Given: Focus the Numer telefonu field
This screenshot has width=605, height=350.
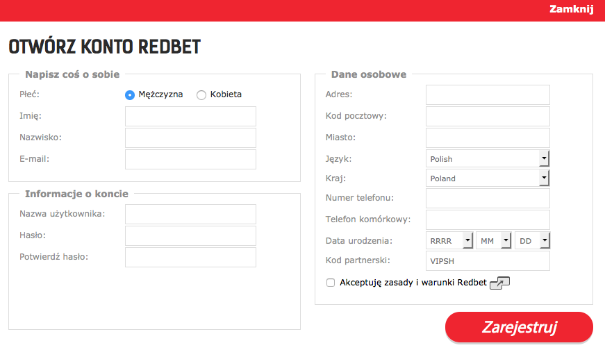Looking at the screenshot, I should (x=488, y=199).
